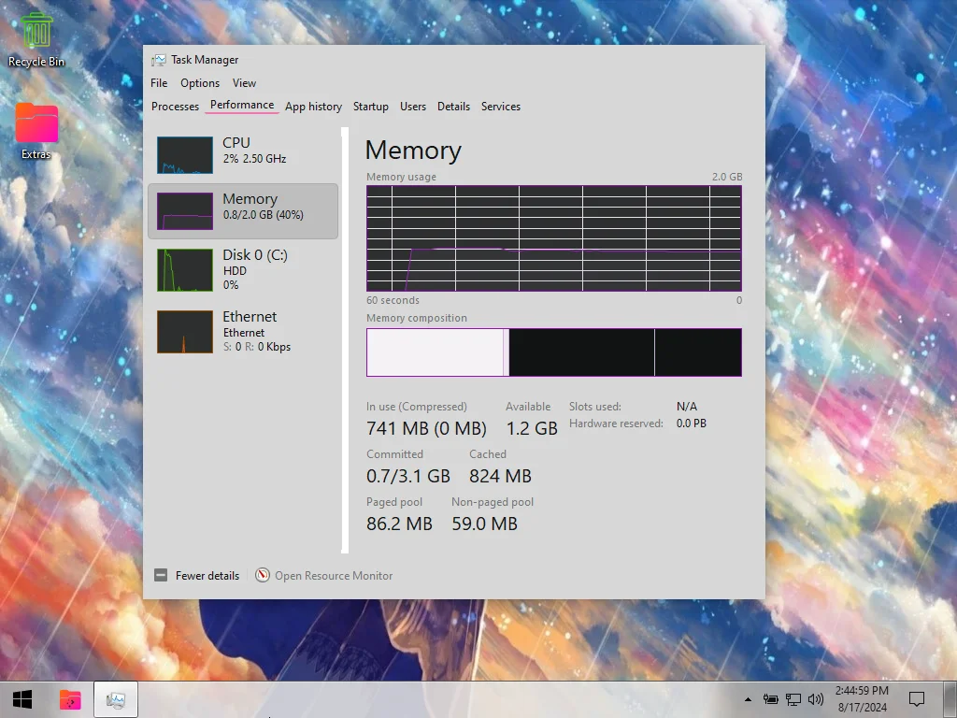This screenshot has width=957, height=718.
Task: Click the Resource Monitor gauge icon
Action: click(263, 575)
